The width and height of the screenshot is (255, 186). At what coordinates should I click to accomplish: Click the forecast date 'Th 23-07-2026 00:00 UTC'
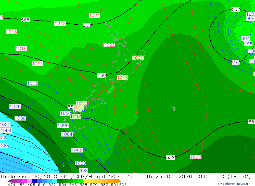185,176
